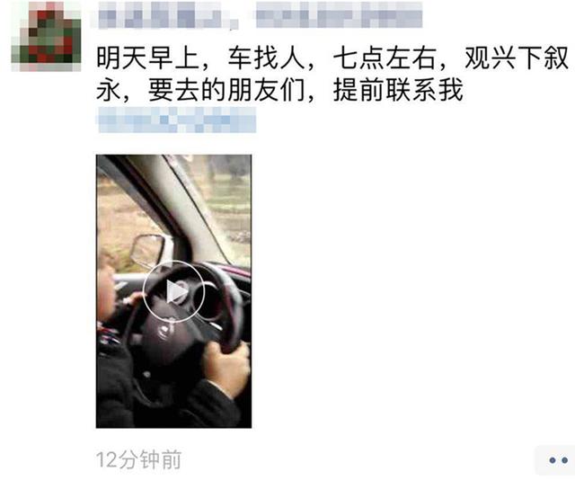Tap the phrase 七点左右 in the post
Viewport: 575px width, 480px height.
tap(385, 58)
